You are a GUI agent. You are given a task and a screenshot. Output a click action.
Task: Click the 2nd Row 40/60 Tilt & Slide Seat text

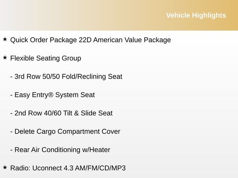(x=63, y=113)
